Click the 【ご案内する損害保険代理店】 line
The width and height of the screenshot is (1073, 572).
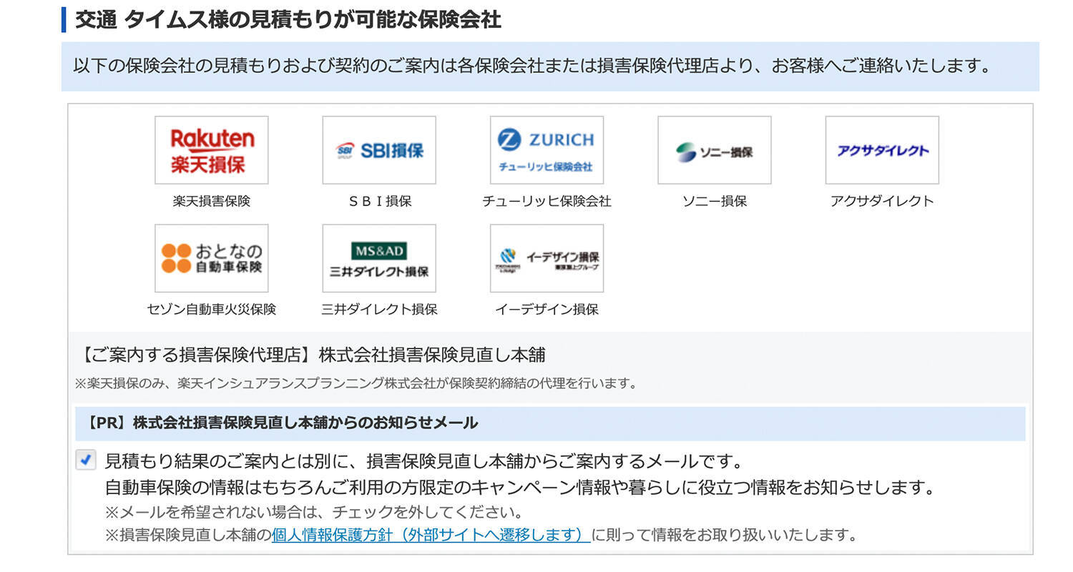311,355
